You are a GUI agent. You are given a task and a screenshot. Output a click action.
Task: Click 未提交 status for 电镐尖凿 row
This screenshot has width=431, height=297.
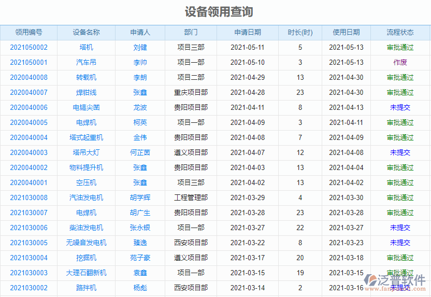[400, 107]
